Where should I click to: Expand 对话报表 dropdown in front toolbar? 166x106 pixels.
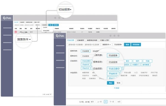(x=118, y=45)
